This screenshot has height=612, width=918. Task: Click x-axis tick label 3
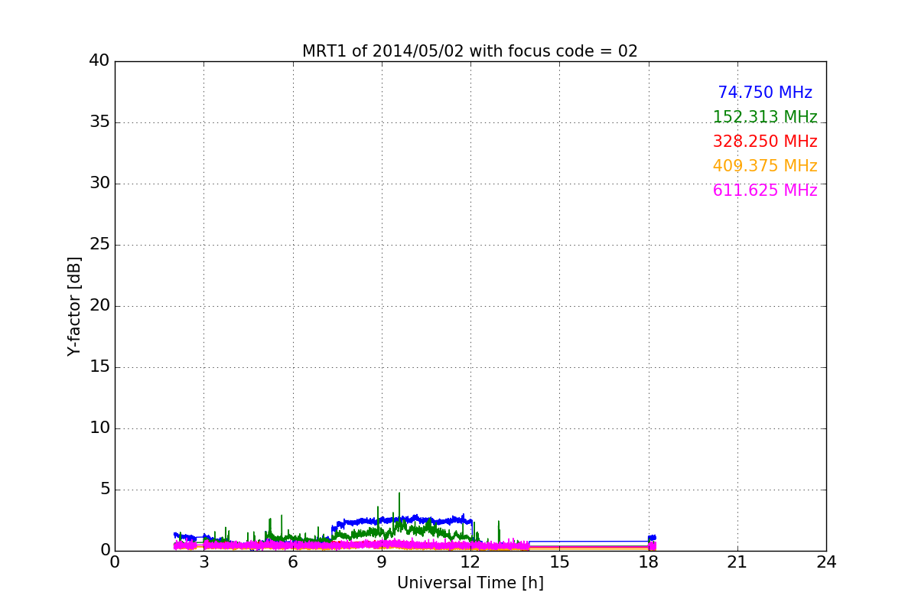click(203, 562)
